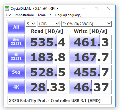This screenshot has width=120, height=110.
Task: Select the 4K Q32T1 write value 167.7
Action: (90, 57)
